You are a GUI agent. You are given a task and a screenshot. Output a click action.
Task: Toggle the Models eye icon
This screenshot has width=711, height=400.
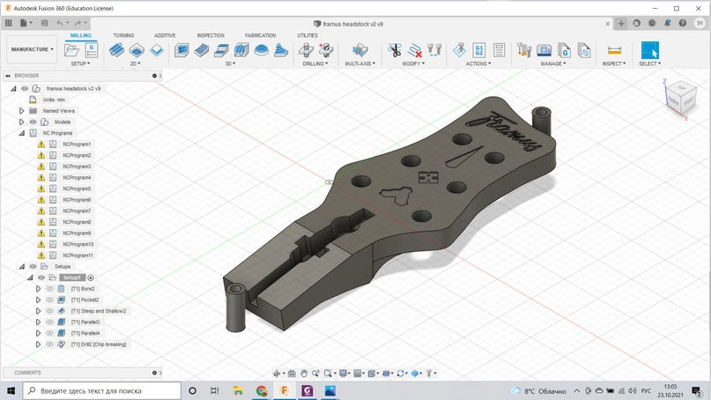(33, 122)
